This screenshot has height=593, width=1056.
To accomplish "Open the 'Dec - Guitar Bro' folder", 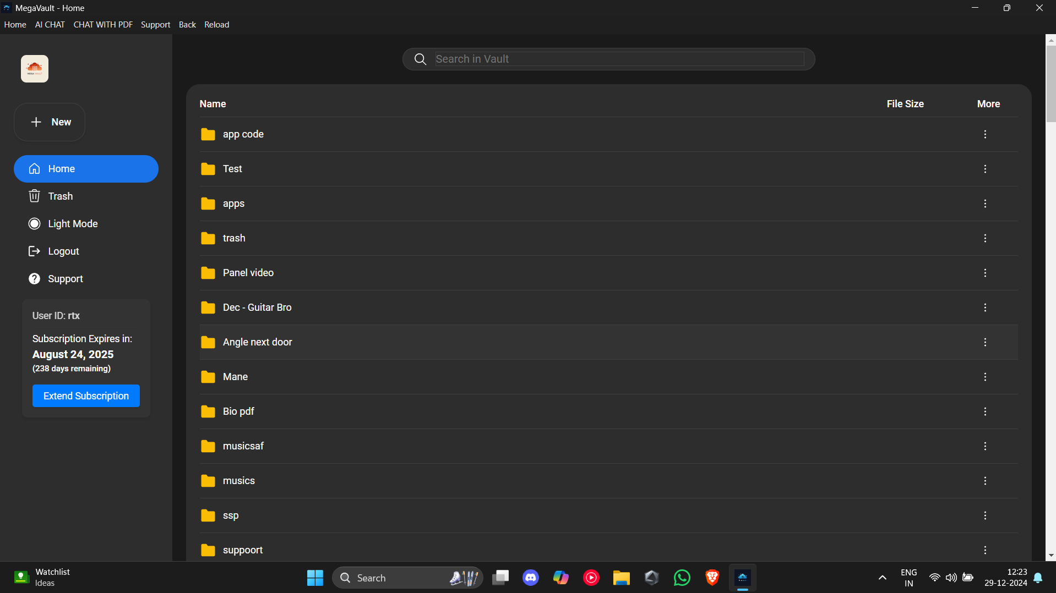I will 257,308.
